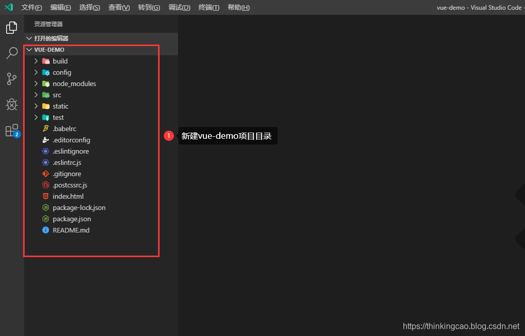Click the static folder icon
The height and width of the screenshot is (336, 525).
coord(46,107)
